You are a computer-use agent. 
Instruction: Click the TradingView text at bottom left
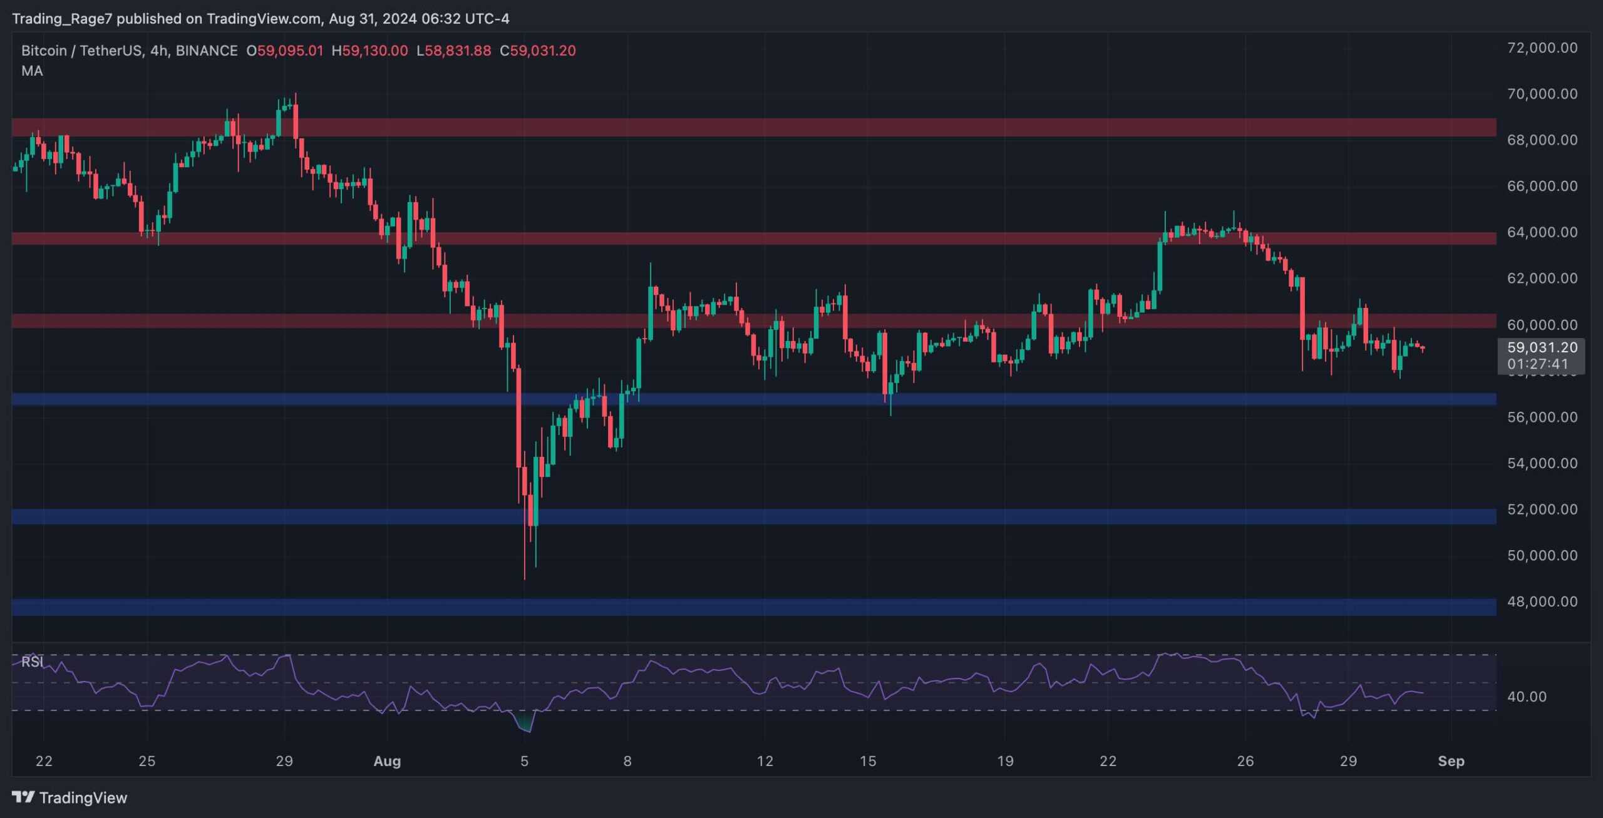tap(83, 797)
